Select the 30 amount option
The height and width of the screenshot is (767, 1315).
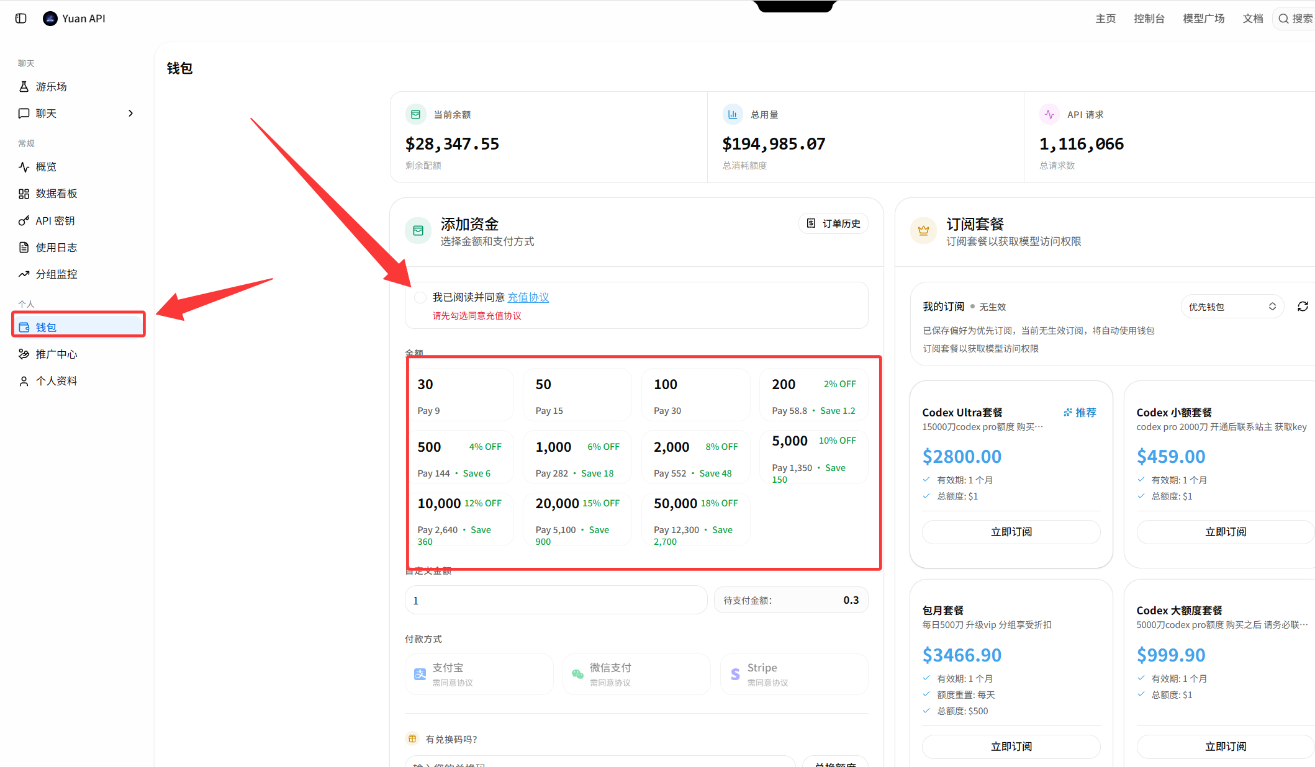pos(459,395)
